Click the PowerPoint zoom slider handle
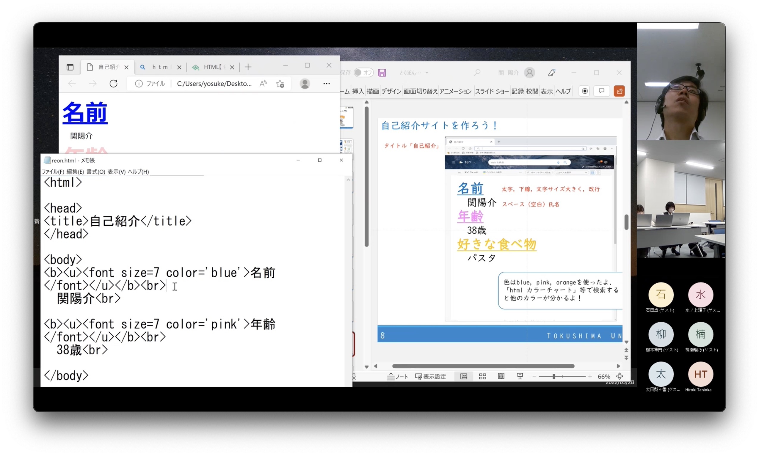This screenshot has width=759, height=456. pyautogui.click(x=553, y=376)
